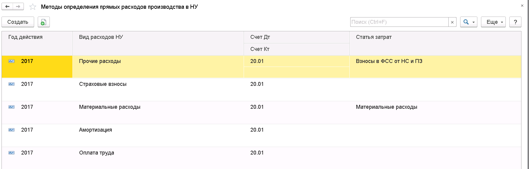The image size is (529, 169).
Task: Select the Оплата труда row
Action: click(261, 158)
